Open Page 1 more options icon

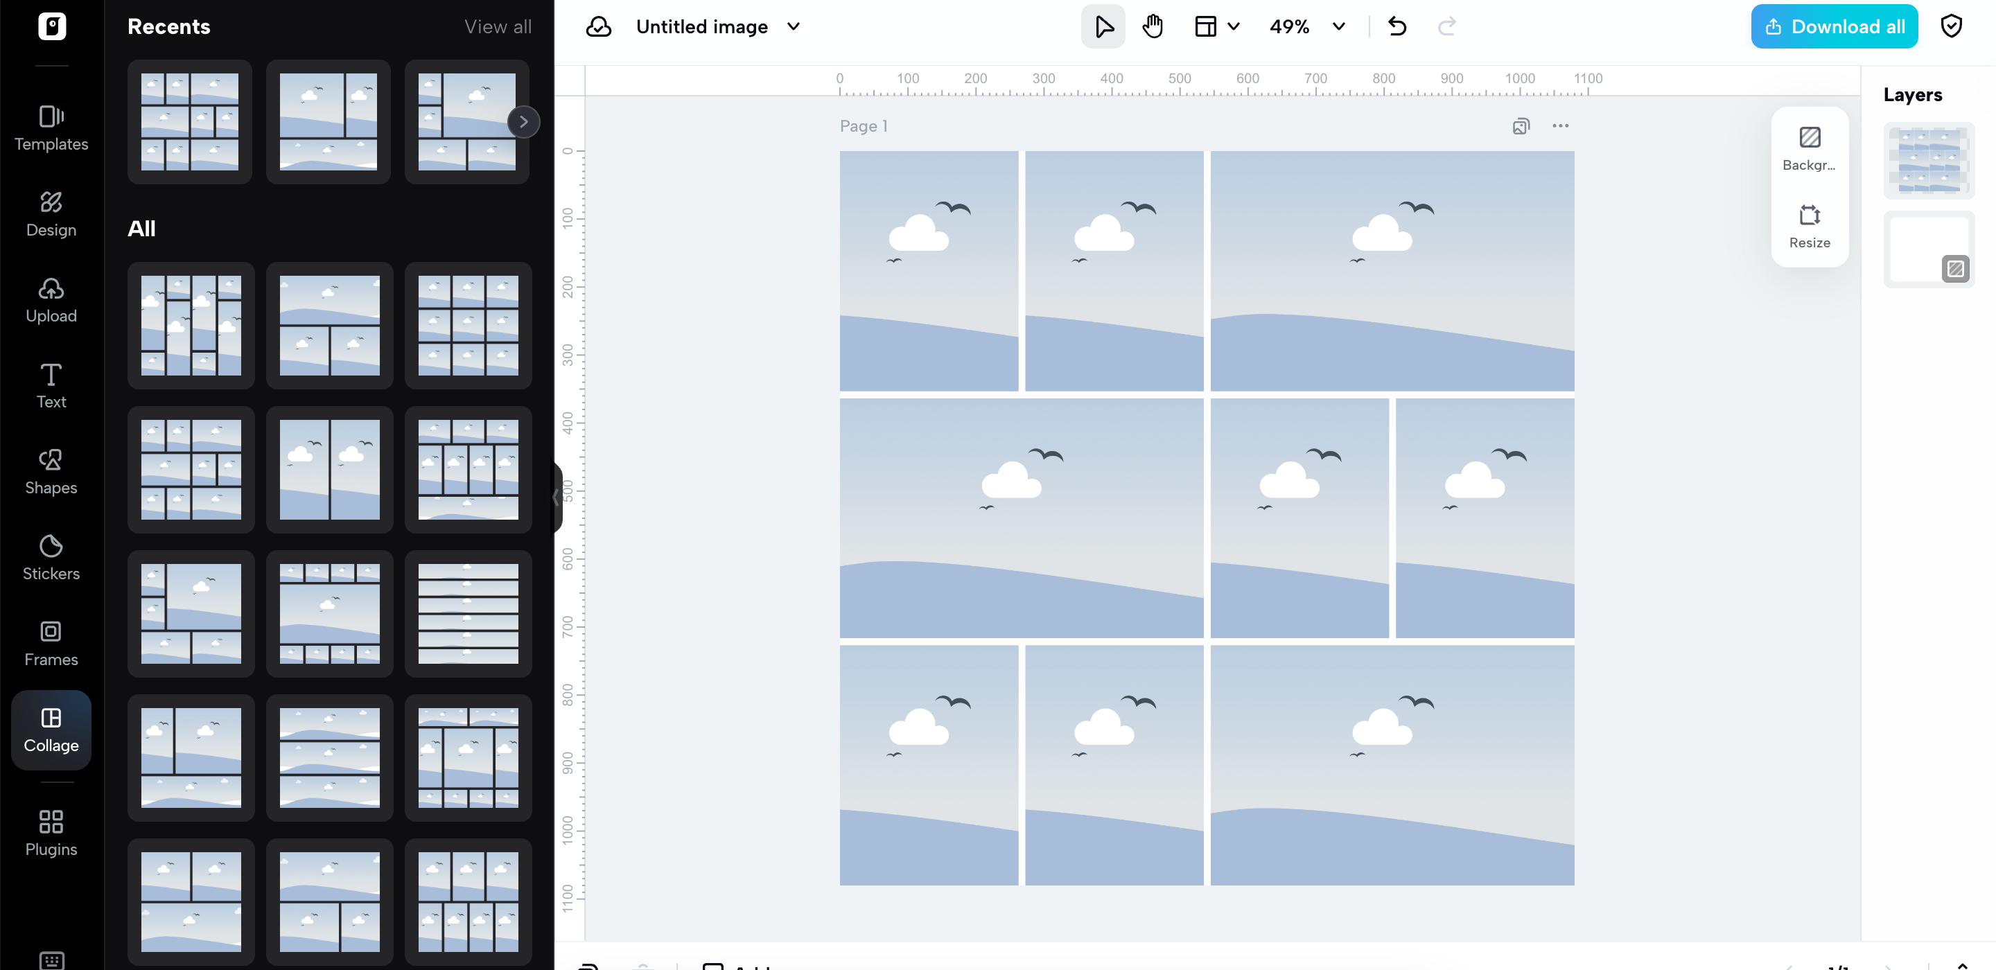pos(1560,125)
